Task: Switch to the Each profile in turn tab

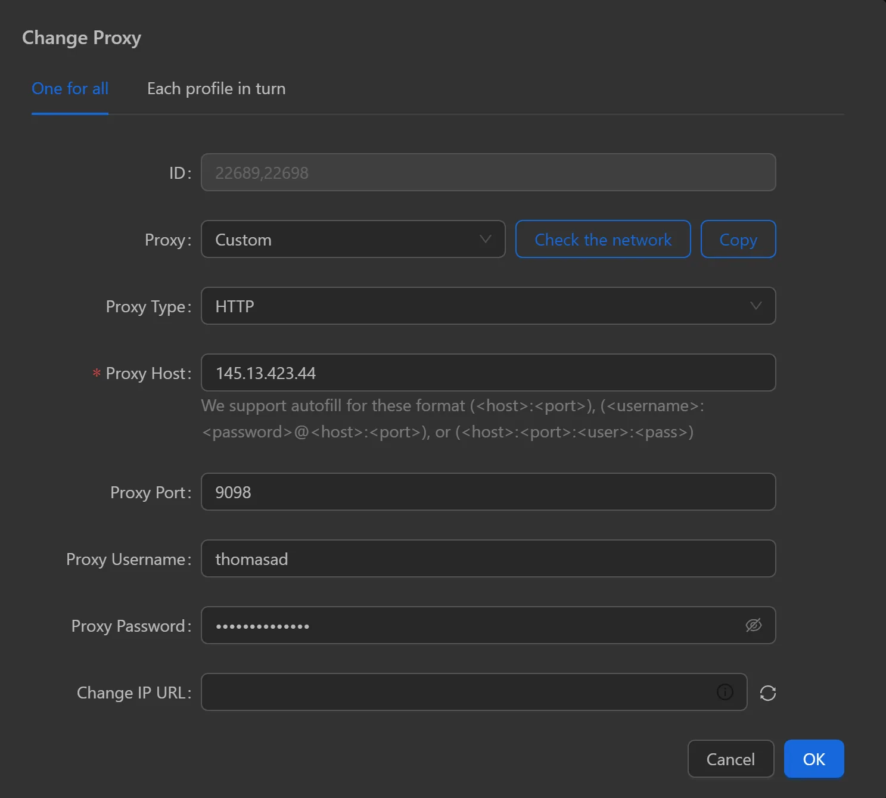Action: (x=216, y=88)
